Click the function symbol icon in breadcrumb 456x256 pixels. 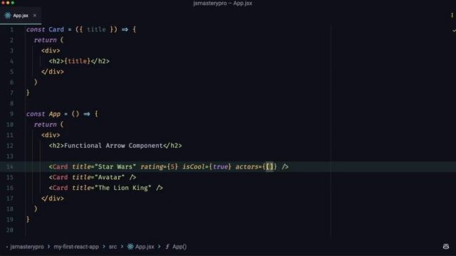(167, 247)
